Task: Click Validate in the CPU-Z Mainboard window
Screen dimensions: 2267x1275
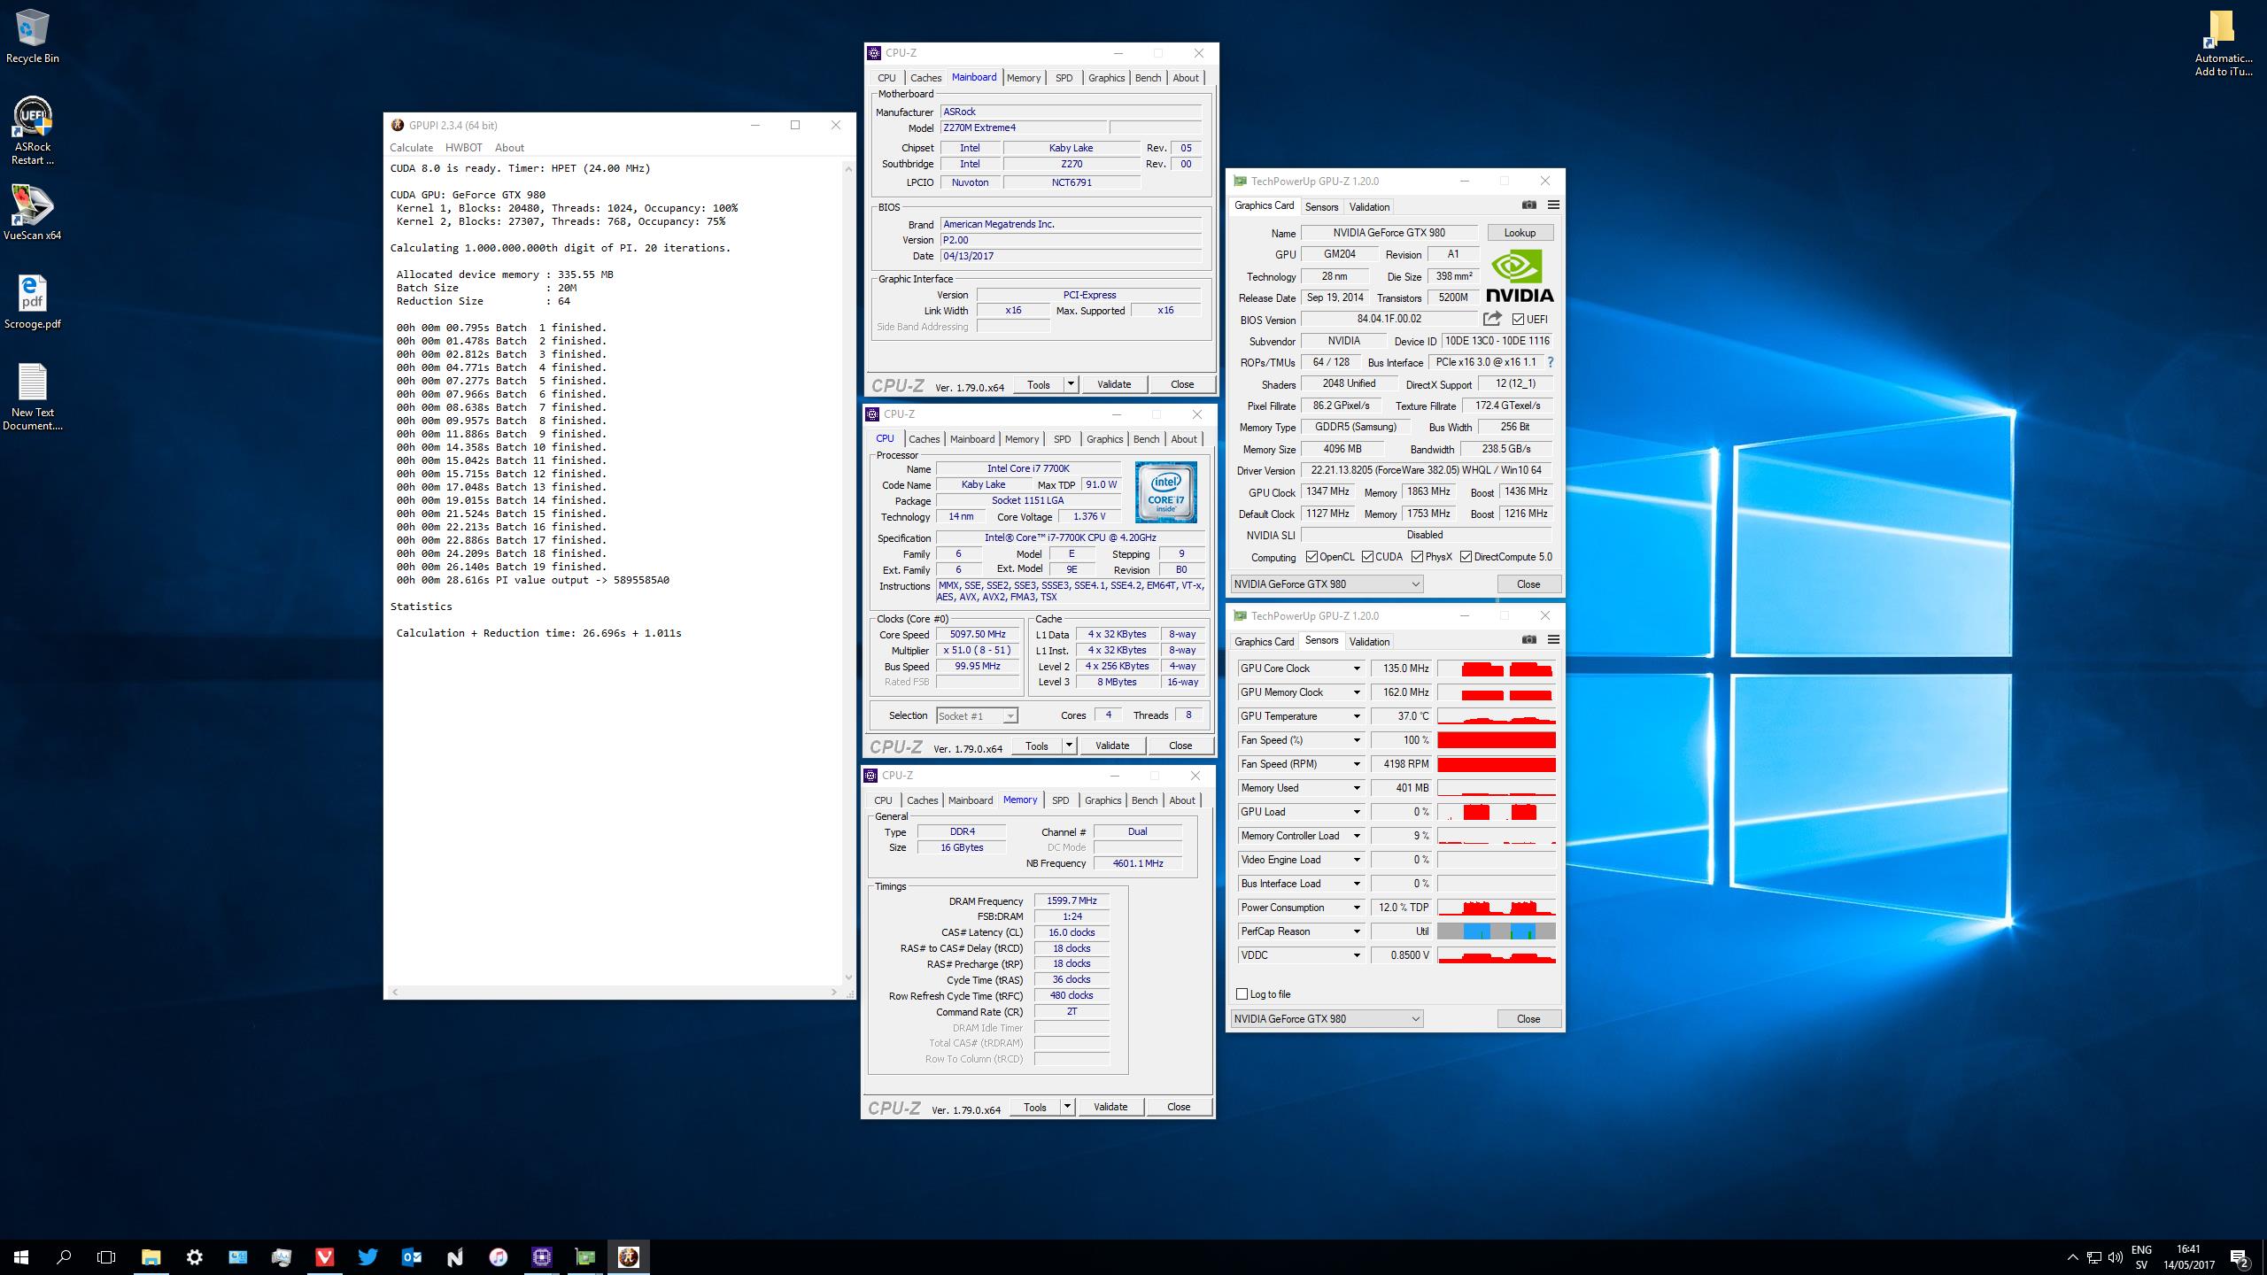Action: pyautogui.click(x=1114, y=383)
